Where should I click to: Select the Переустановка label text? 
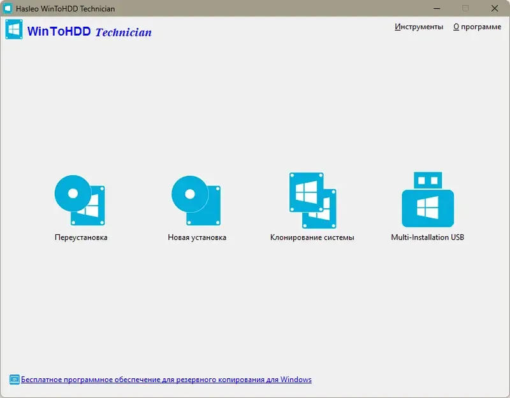tap(80, 238)
